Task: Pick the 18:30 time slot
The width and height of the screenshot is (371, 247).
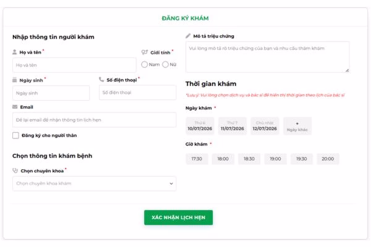Action: [249, 159]
